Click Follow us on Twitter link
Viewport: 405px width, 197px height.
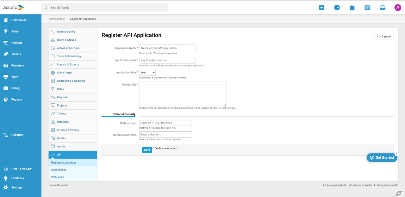[x=362, y=185]
